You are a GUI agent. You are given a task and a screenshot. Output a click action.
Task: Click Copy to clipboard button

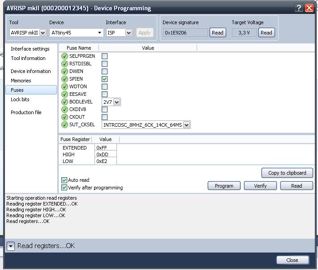click(287, 173)
